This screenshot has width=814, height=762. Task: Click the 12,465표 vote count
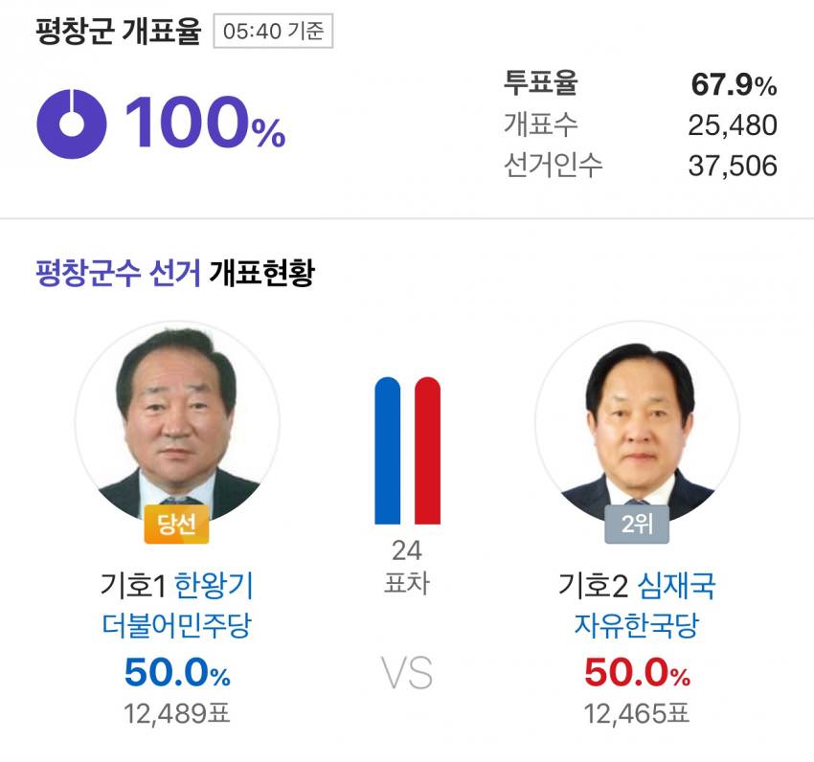coord(637,713)
